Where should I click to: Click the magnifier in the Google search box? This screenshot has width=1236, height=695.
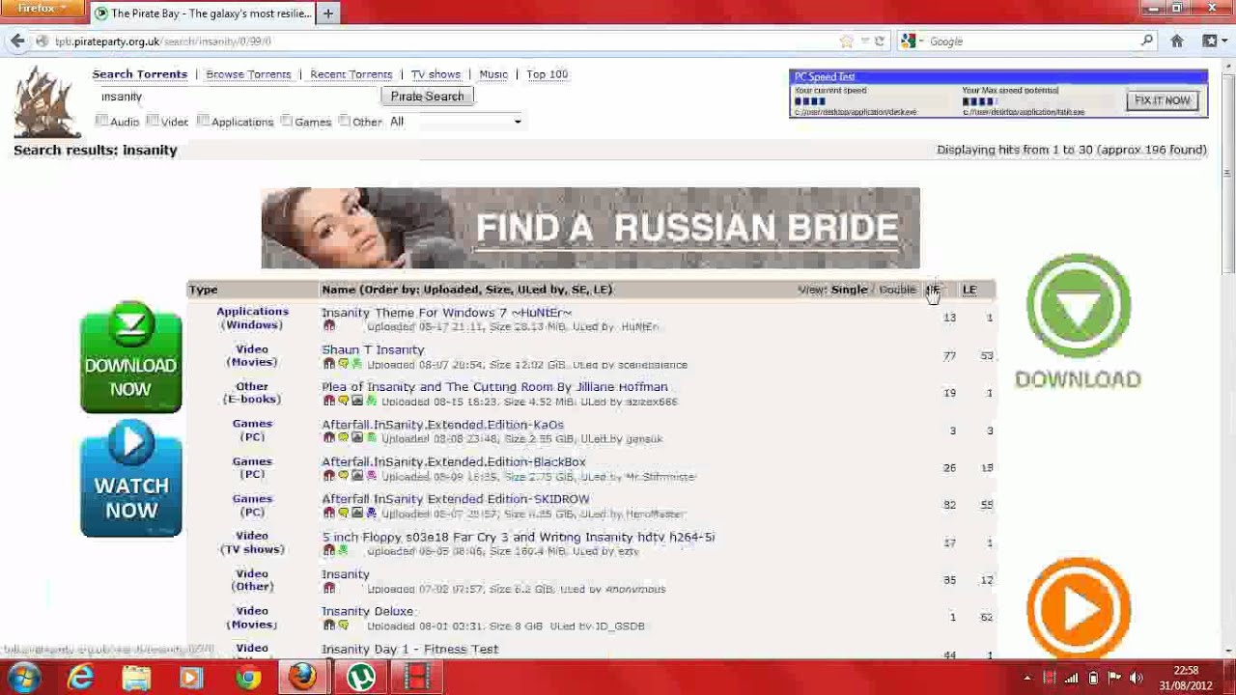[1146, 41]
